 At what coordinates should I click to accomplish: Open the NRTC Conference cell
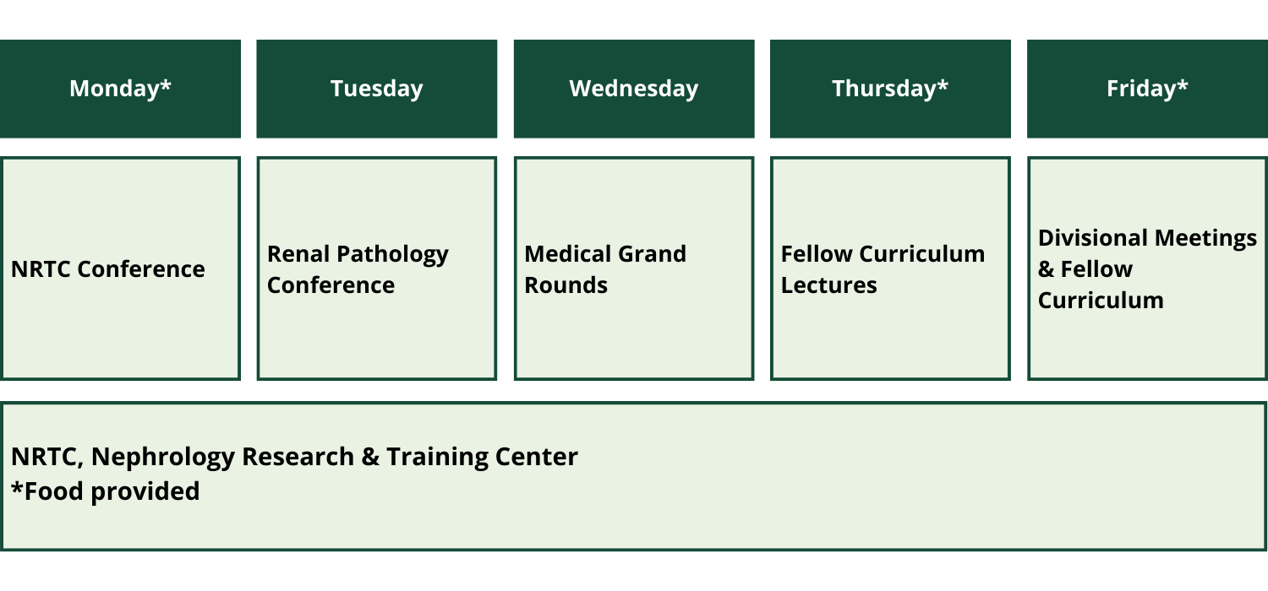click(x=120, y=268)
